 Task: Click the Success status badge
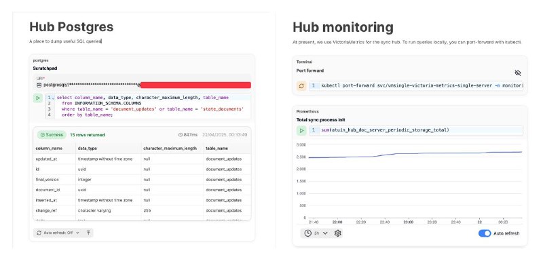(x=52, y=134)
